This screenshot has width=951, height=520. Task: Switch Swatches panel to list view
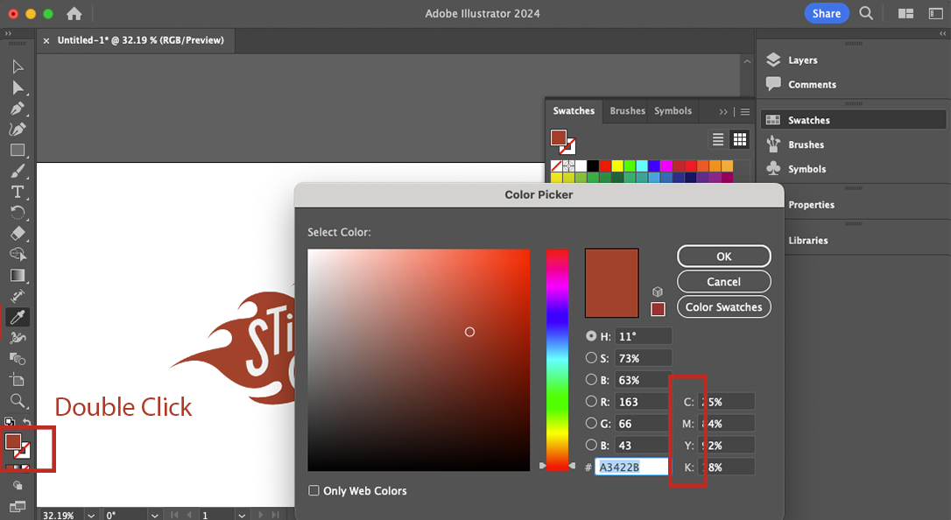(718, 139)
